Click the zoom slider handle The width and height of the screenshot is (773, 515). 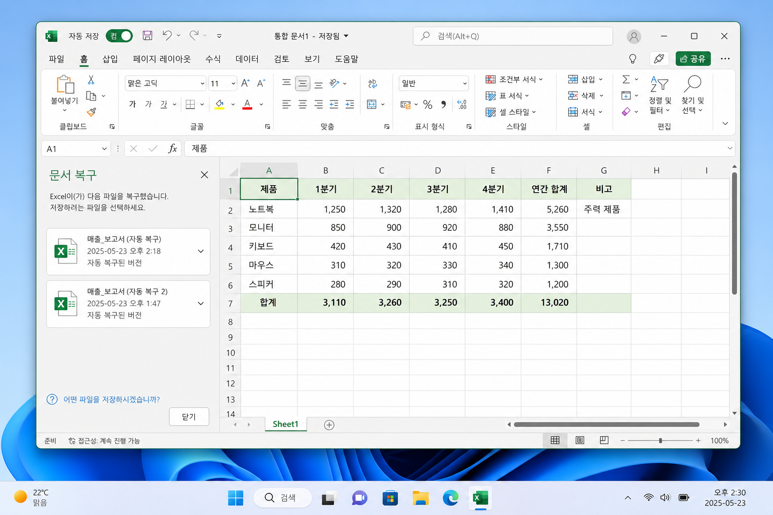(660, 441)
